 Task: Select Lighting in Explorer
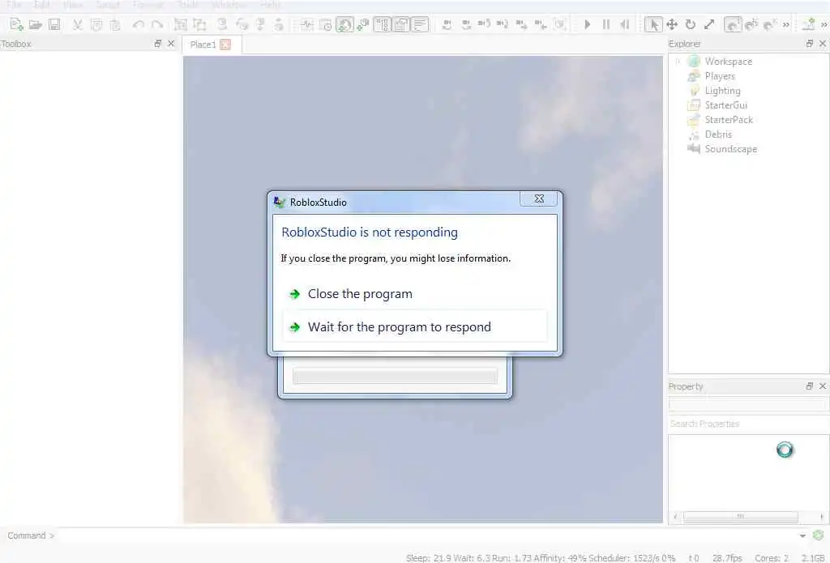click(x=722, y=91)
